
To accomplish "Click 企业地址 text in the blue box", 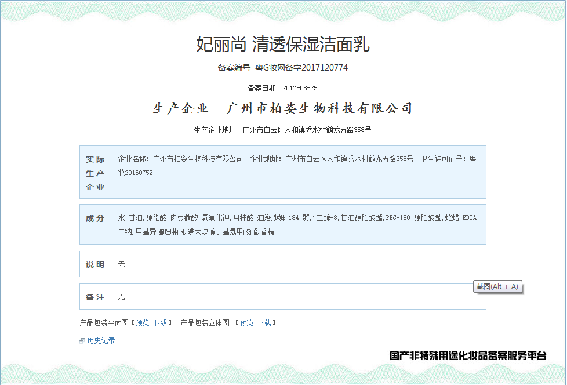I will pos(332,159).
